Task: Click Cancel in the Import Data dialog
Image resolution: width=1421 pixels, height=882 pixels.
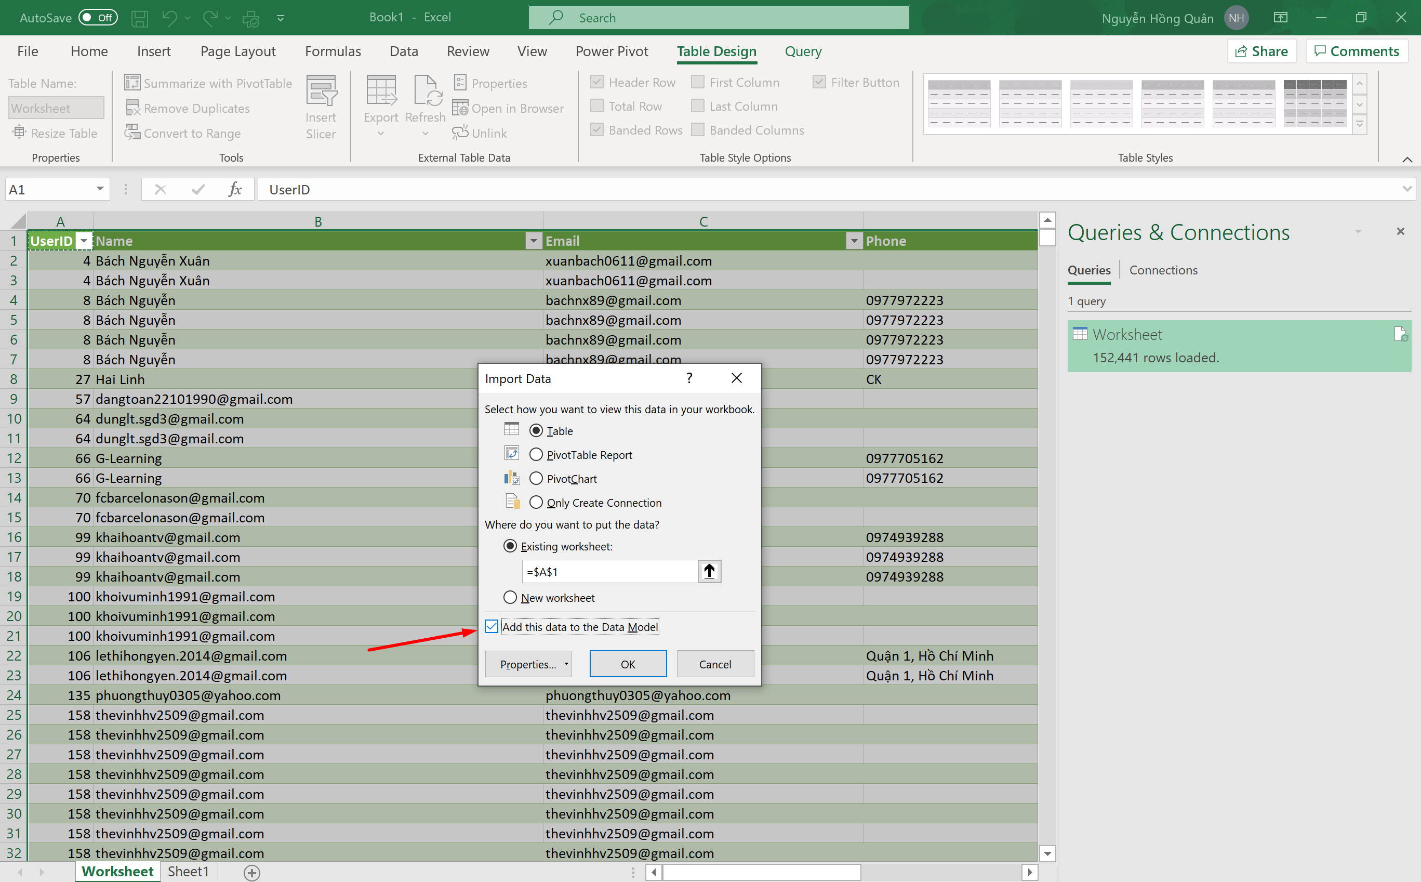Action: pyautogui.click(x=714, y=664)
